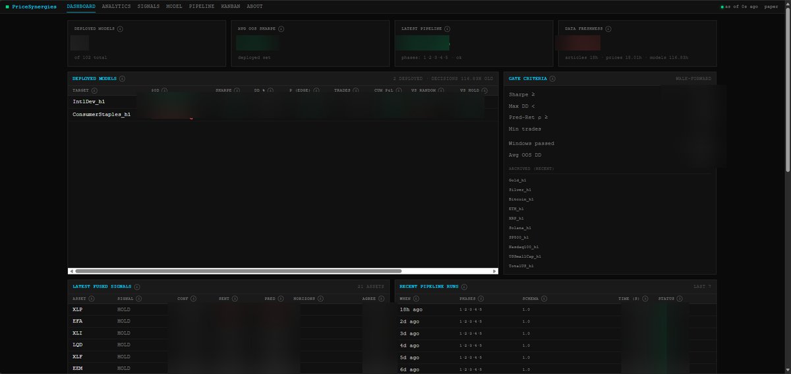Screen dimensions: 791x374
Task: Open the Model tab
Action: (x=174, y=6)
